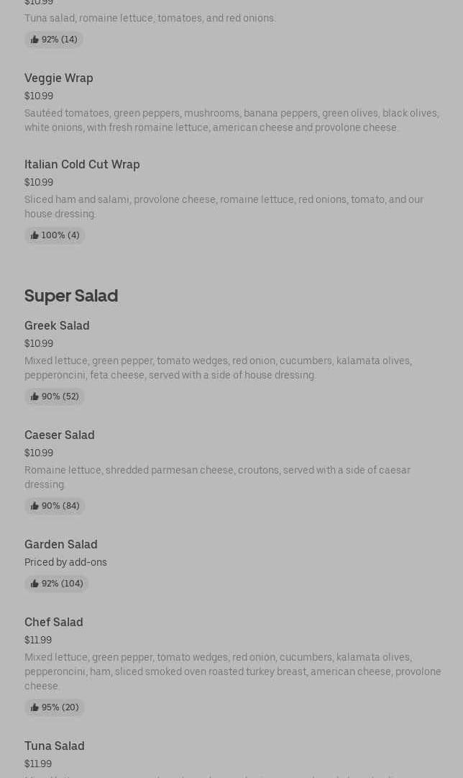Image resolution: width=463 pixels, height=778 pixels.
Task: Choose the Chef Salad menu item
Action: click(x=54, y=622)
